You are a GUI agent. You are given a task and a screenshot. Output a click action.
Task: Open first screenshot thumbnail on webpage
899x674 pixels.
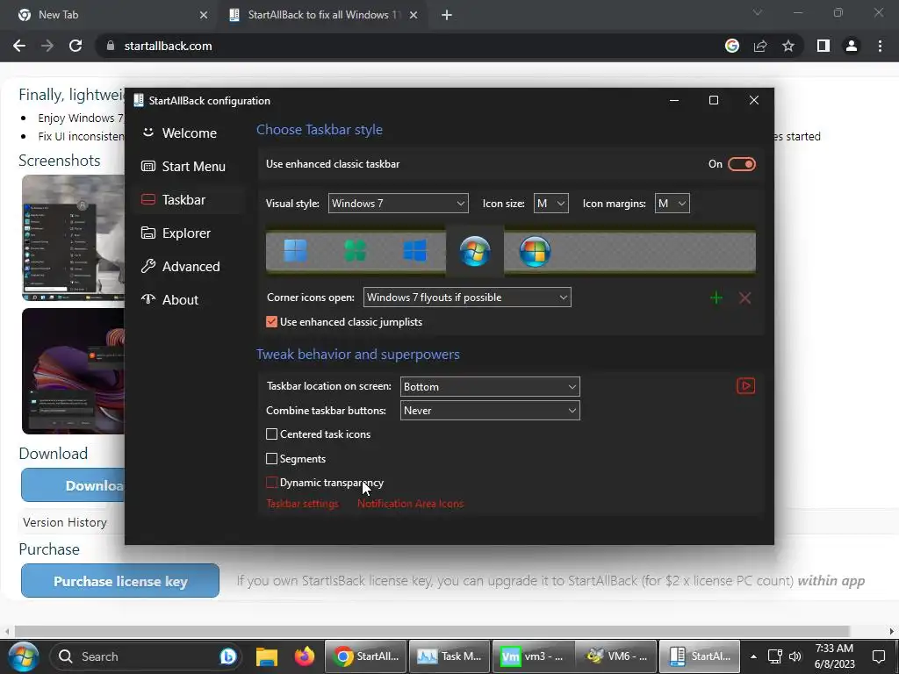(74, 238)
